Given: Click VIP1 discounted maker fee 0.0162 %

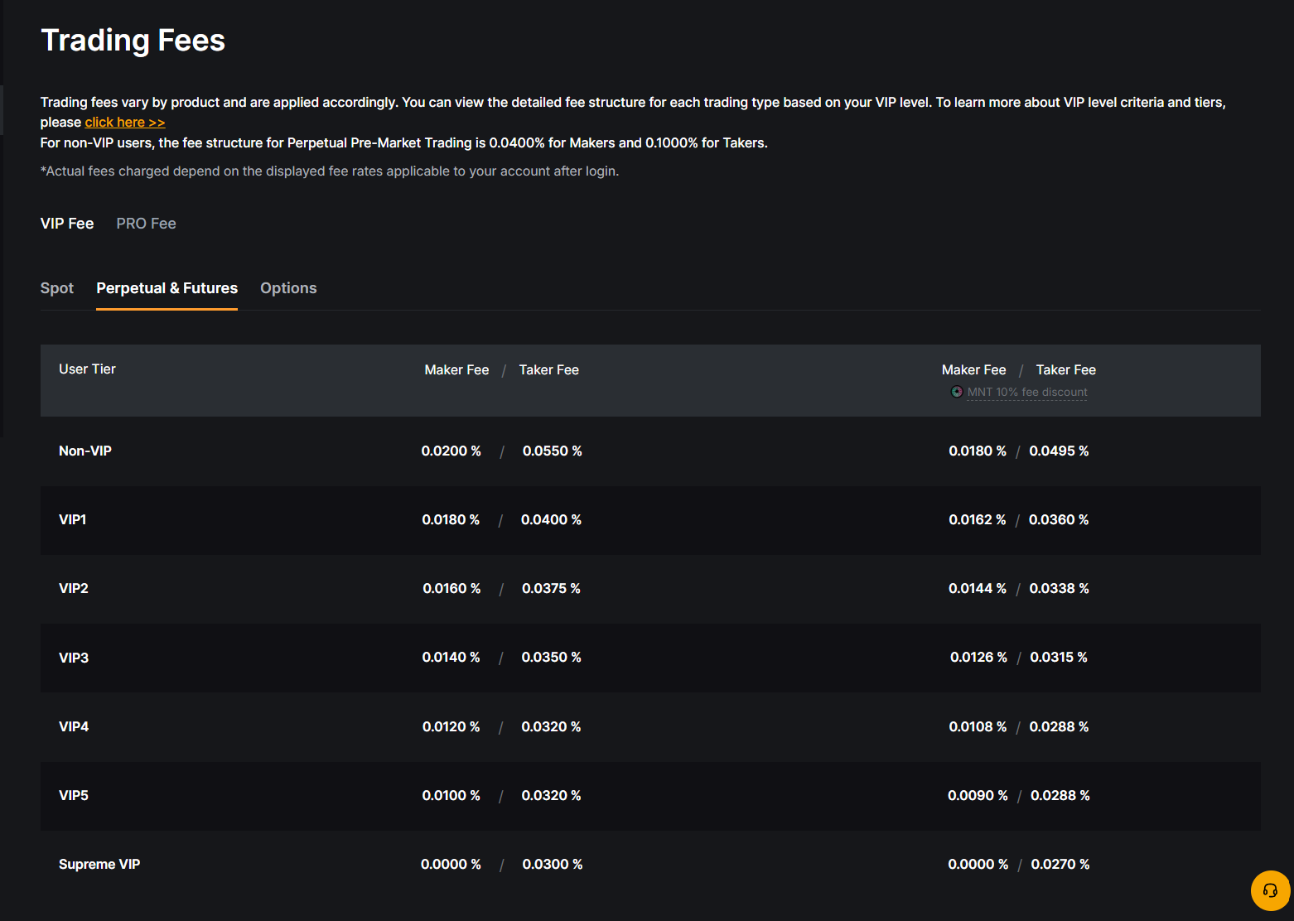Looking at the screenshot, I should [x=978, y=520].
